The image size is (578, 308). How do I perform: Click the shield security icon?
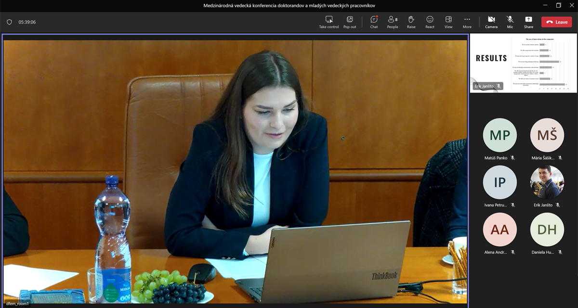tap(9, 22)
